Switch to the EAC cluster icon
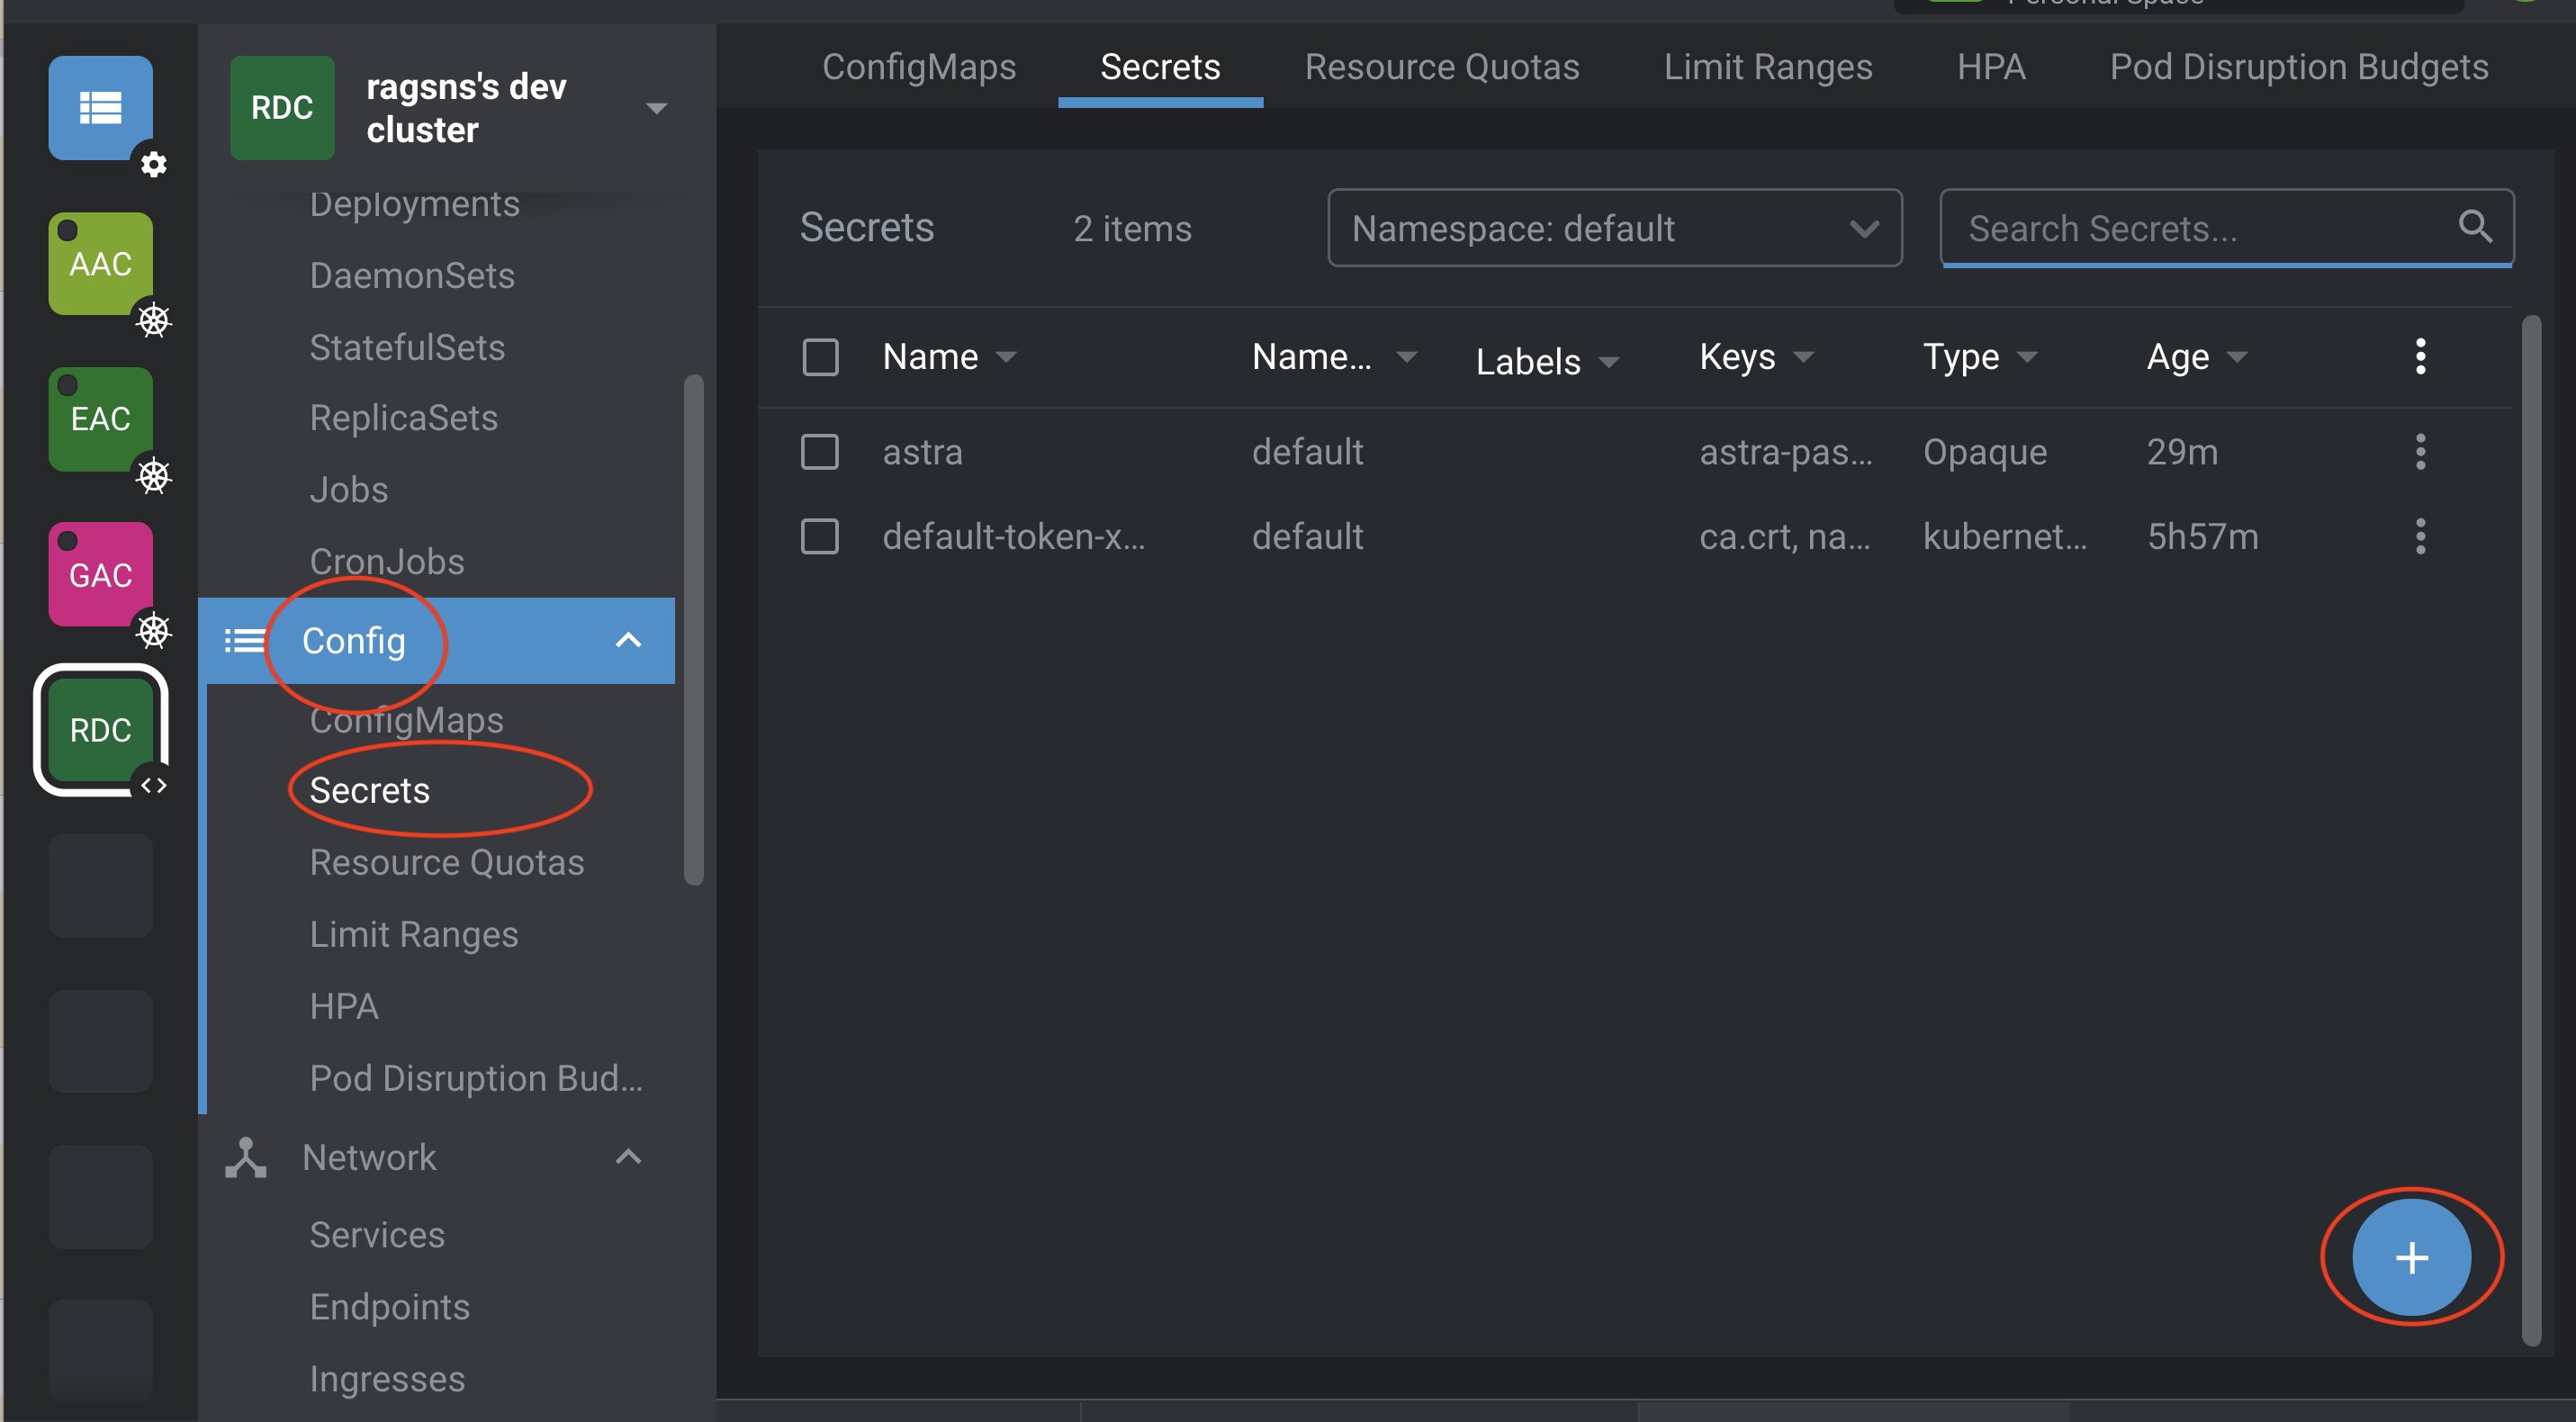This screenshot has height=1422, width=2576. (x=100, y=419)
